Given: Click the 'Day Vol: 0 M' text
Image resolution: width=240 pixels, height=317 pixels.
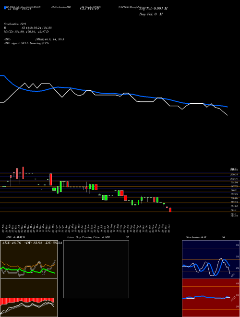Looking at the screenshot, I should coord(151,14).
